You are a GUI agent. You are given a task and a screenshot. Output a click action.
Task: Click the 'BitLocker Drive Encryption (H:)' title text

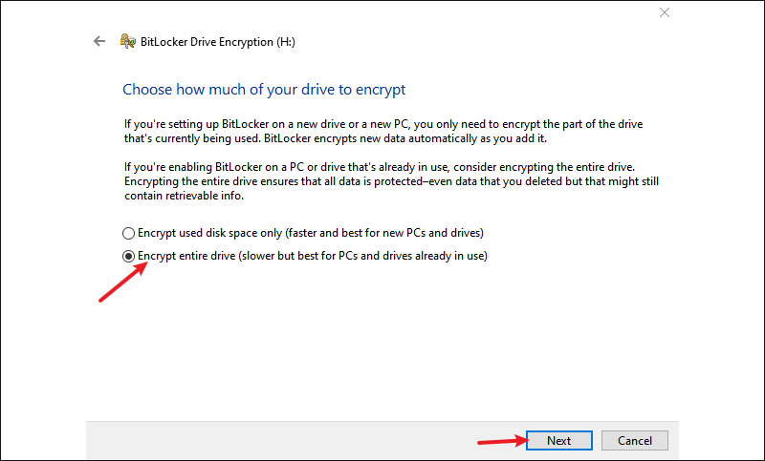[218, 42]
